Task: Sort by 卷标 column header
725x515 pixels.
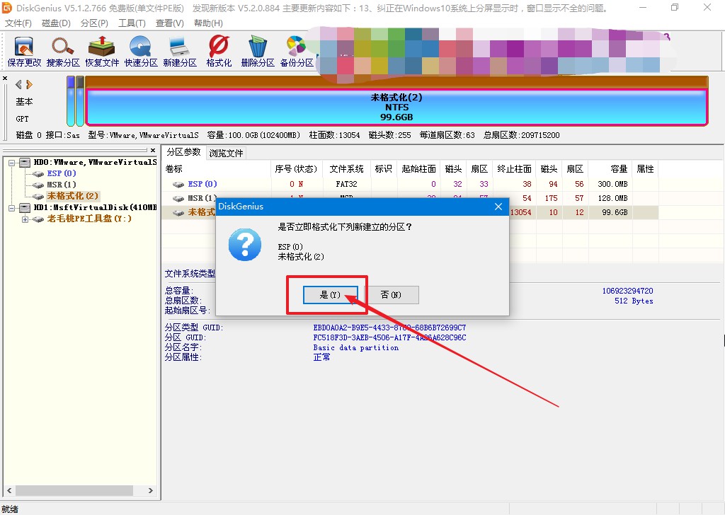Action: (216, 169)
